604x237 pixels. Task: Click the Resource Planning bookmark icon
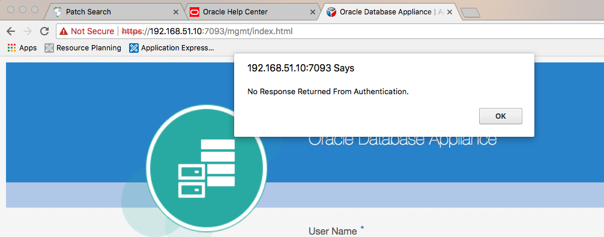point(49,48)
